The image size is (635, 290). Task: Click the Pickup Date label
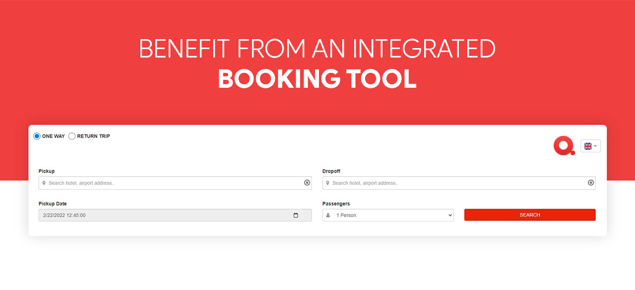pos(53,204)
